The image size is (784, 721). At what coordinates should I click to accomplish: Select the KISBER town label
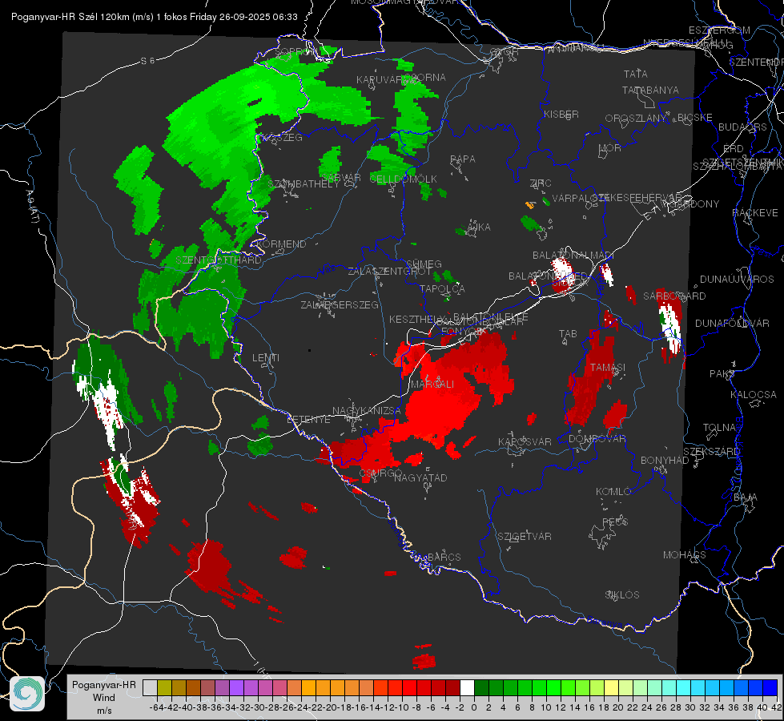click(561, 115)
